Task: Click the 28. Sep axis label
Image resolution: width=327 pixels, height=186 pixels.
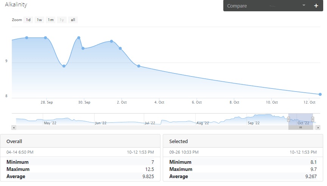Action: click(x=47, y=102)
